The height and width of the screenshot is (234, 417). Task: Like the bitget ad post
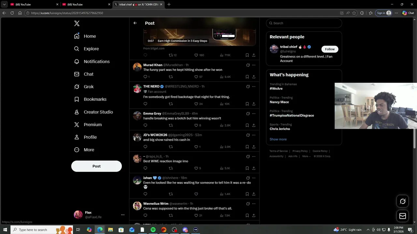(x=196, y=55)
